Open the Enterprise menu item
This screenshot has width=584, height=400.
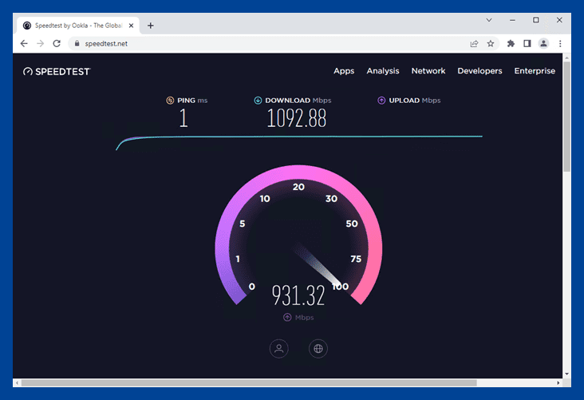click(x=535, y=71)
